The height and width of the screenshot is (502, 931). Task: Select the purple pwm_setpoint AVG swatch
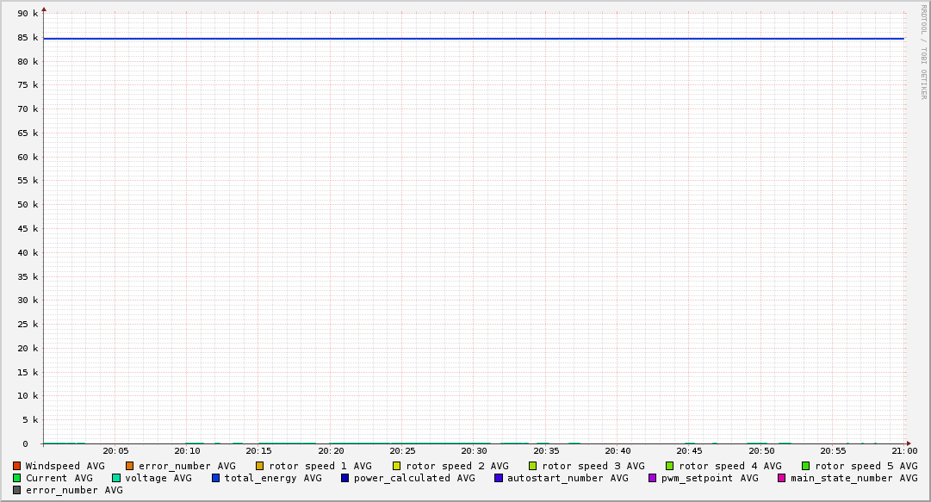[x=653, y=478]
